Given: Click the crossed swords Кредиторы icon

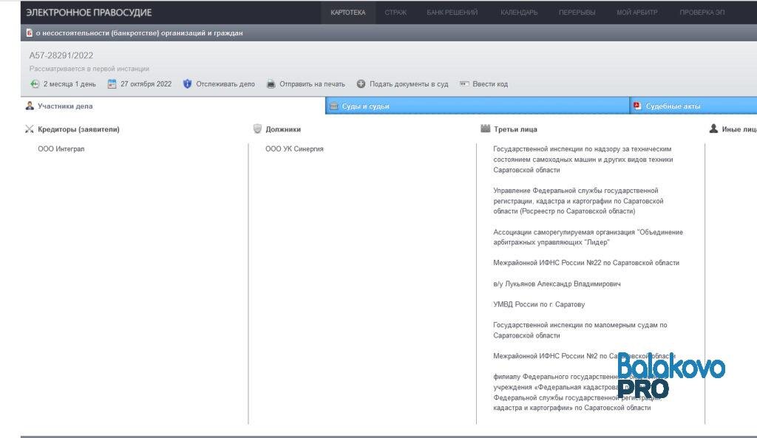Looking at the screenshot, I should click(30, 129).
